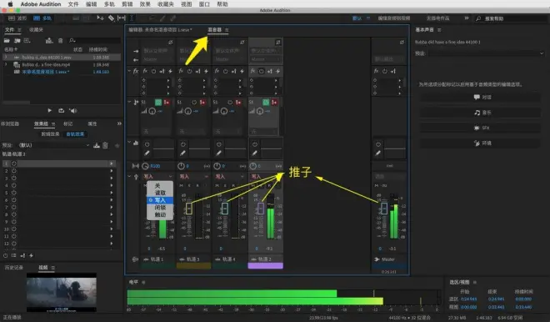The width and height of the screenshot is (550, 322).
Task: Switch to the 混音器 mixer tab
Action: click(215, 30)
